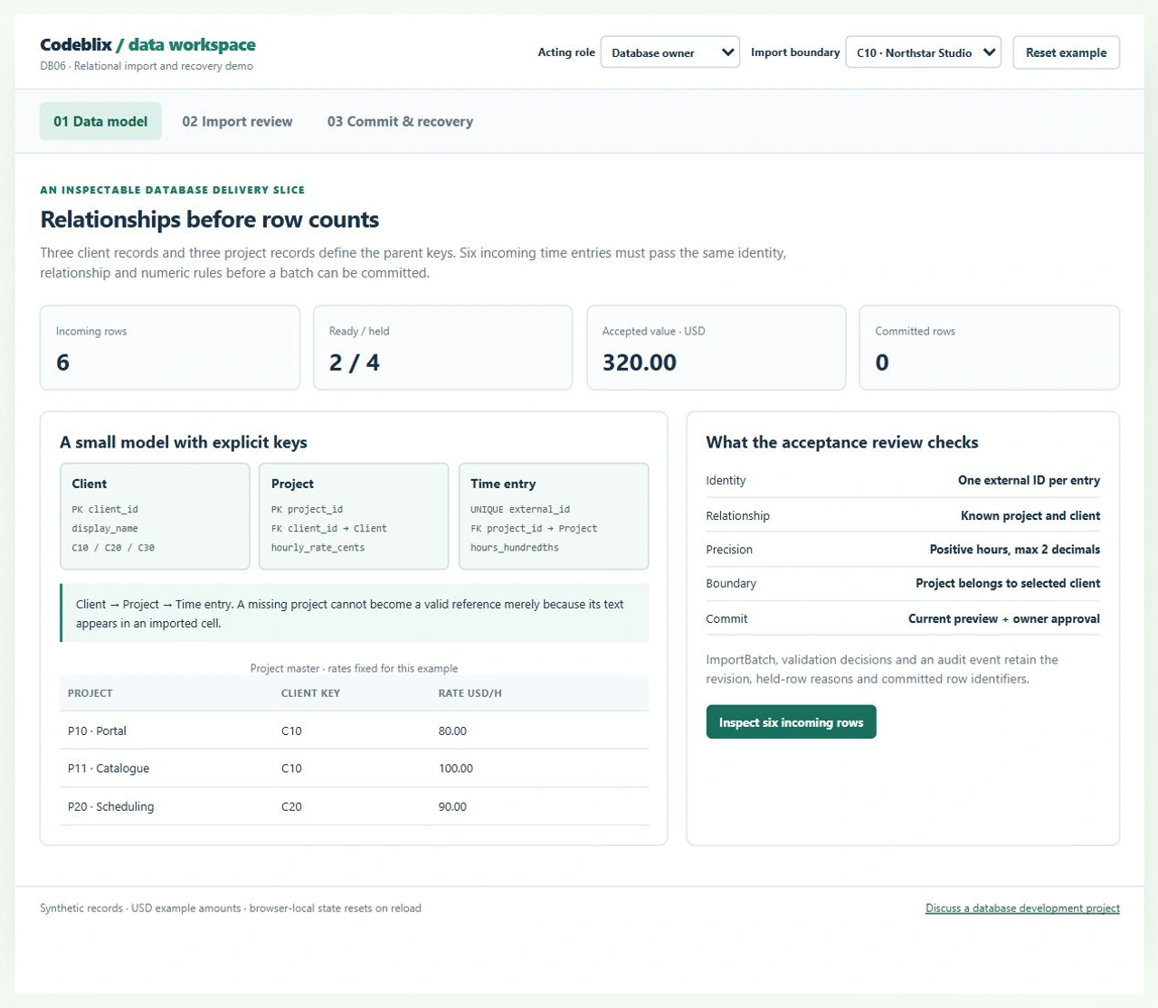Image resolution: width=1158 pixels, height=1008 pixels.
Task: Click 'Known project and client' text
Action: click(1030, 515)
